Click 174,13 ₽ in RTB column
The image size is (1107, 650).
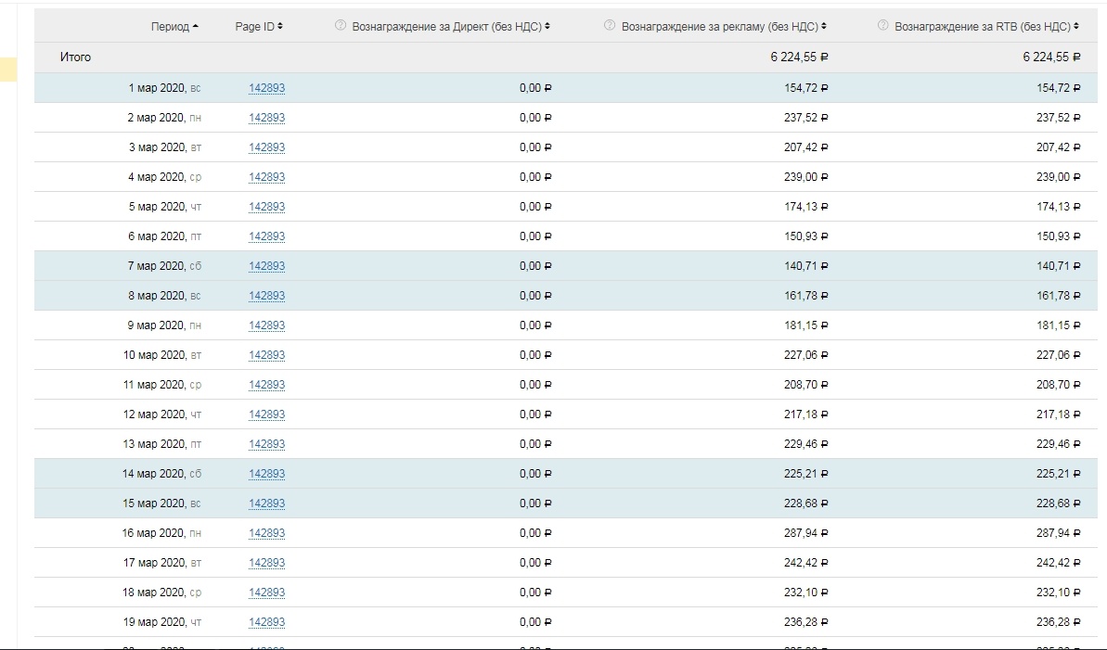coord(1059,207)
